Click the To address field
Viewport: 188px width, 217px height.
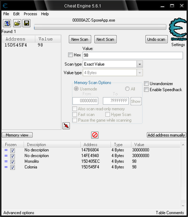[x=116, y=101]
